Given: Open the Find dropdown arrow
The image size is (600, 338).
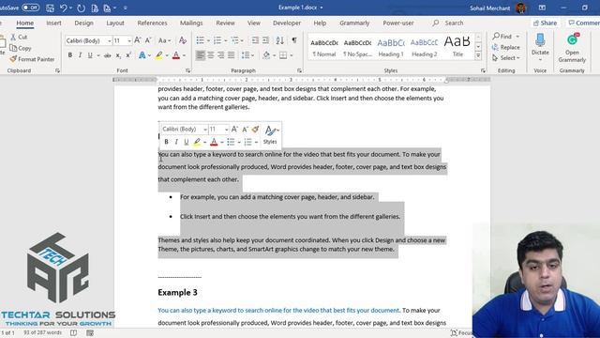Looking at the screenshot, I should [517, 37].
